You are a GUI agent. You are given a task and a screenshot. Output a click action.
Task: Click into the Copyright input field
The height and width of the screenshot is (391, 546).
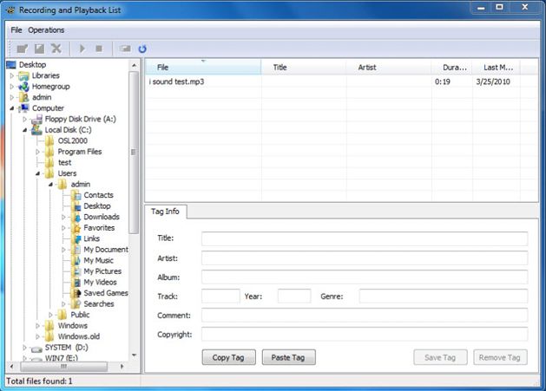coord(365,335)
